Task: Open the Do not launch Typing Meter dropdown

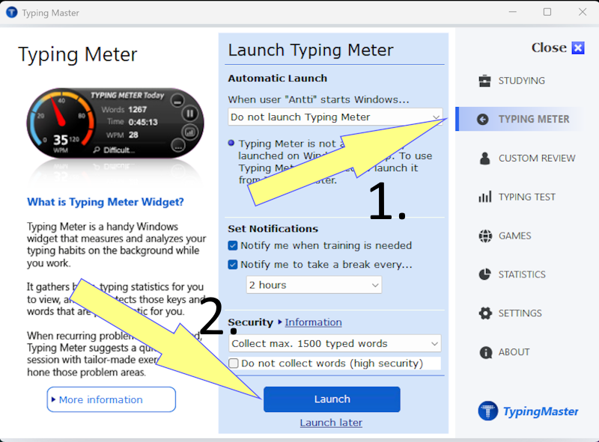Action: click(335, 117)
